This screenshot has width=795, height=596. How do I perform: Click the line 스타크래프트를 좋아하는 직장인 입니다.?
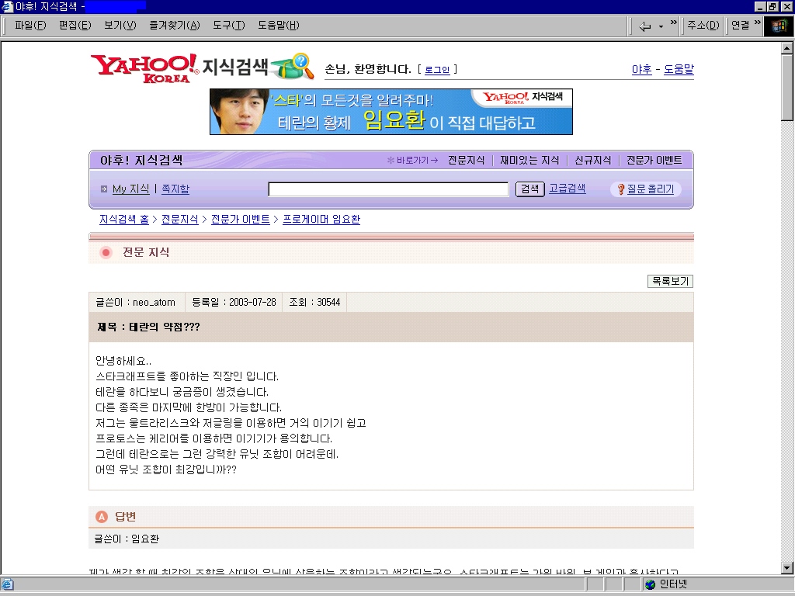pos(187,376)
